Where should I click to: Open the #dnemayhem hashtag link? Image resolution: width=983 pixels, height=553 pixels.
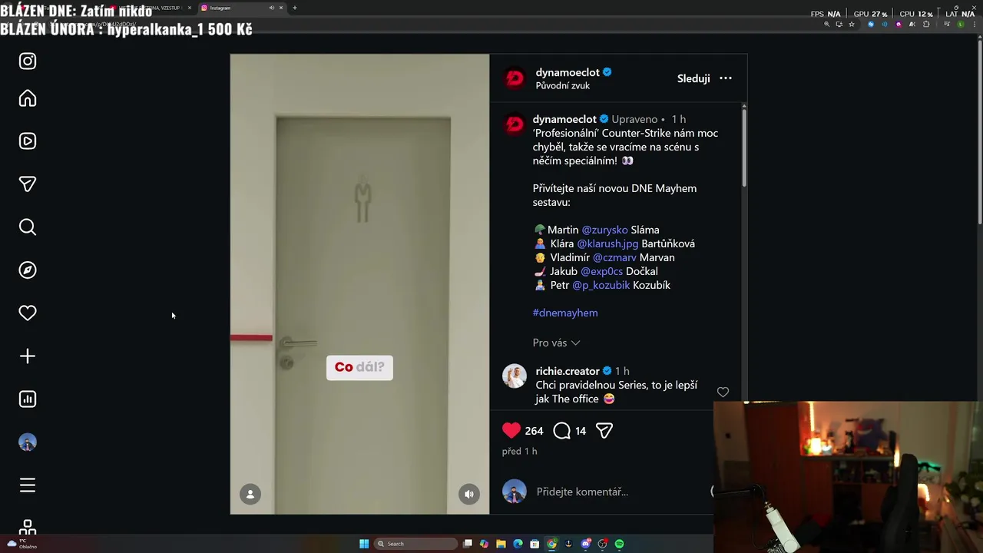[x=565, y=313]
